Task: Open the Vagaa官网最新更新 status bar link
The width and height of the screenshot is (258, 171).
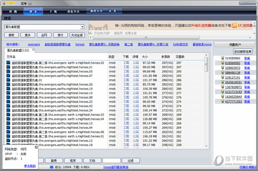Action: pyautogui.click(x=116, y=167)
